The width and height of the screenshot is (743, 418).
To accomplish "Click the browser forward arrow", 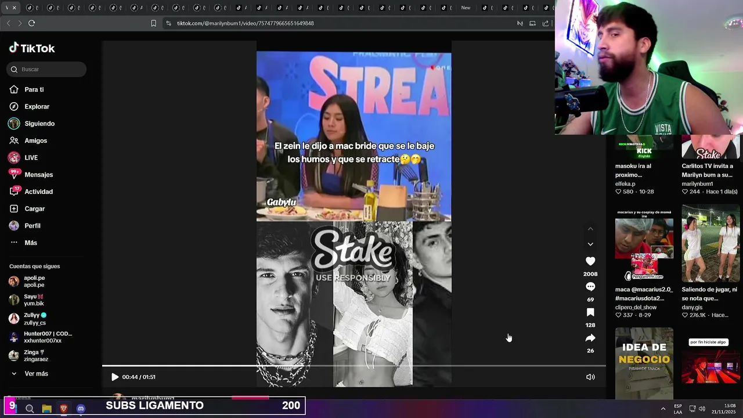I will point(20,23).
